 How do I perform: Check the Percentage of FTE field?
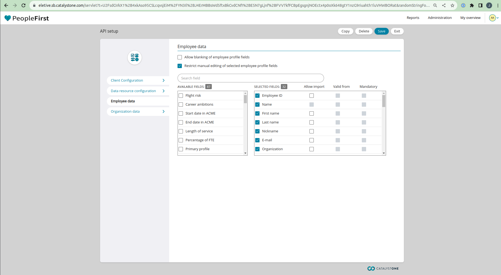181,140
